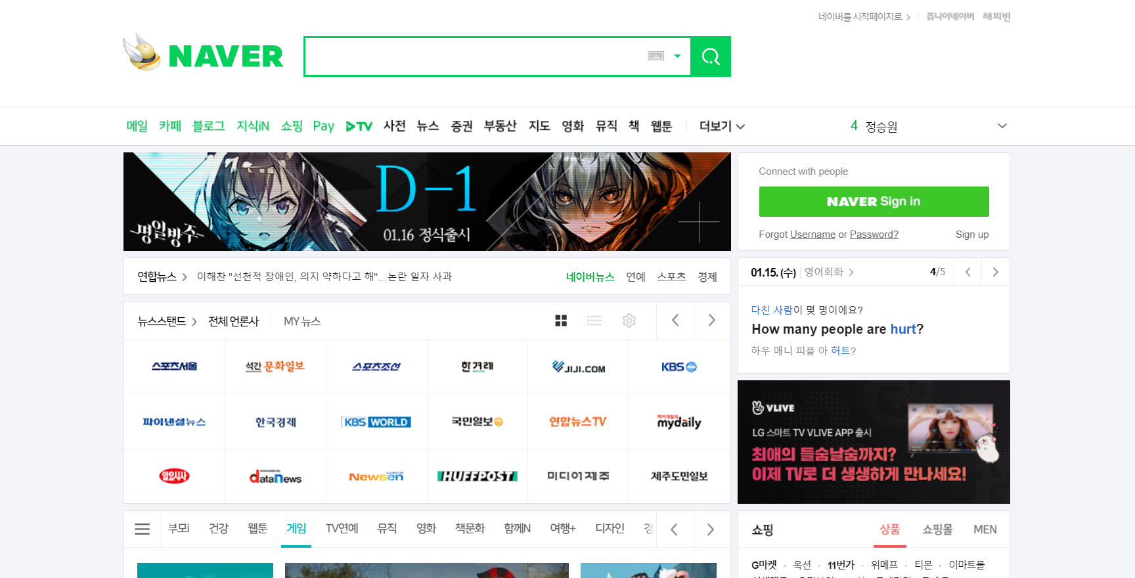Go to next newsstand page arrow

(711, 321)
